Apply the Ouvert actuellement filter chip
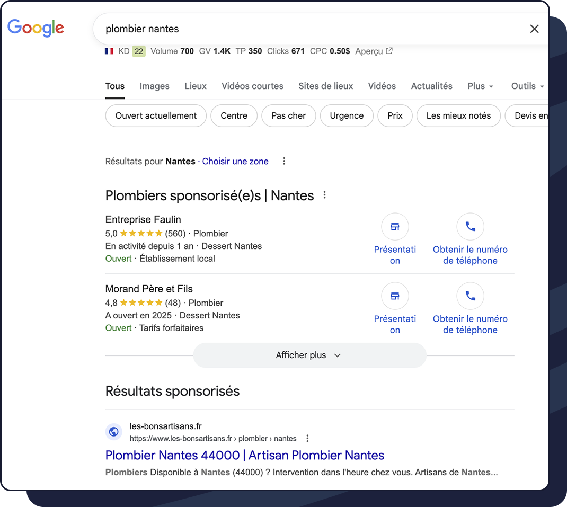 point(156,115)
